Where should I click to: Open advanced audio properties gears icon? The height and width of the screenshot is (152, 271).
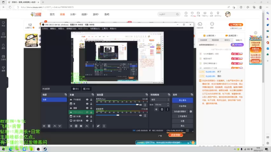(98, 126)
